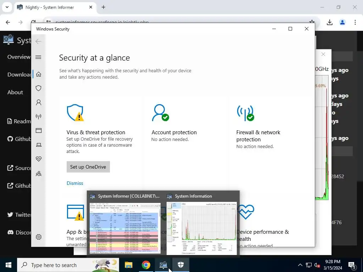The image size is (363, 272).
Task: Open Google Chrome from the taskbar
Action: click(x=146, y=265)
